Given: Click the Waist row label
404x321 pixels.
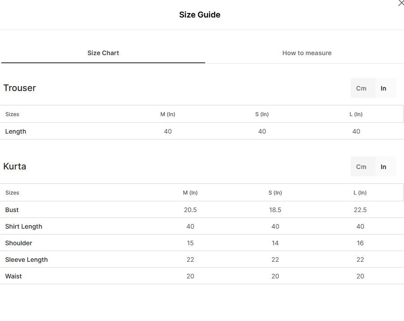Looking at the screenshot, I should coord(13,276).
